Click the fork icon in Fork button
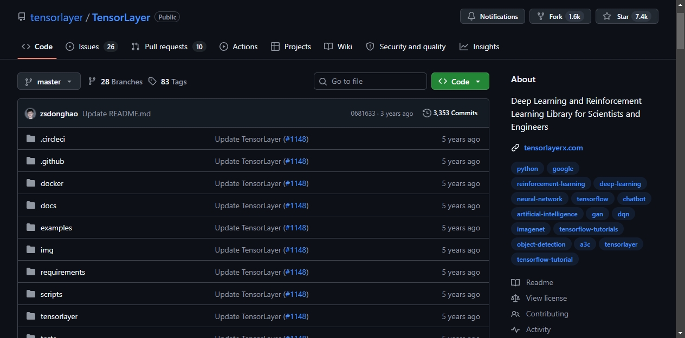This screenshot has height=338, width=685. (540, 16)
